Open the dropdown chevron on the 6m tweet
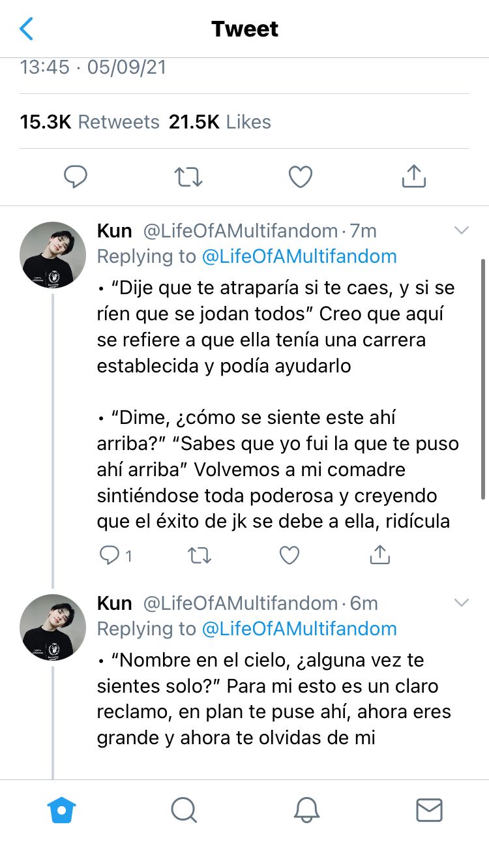Screen dimensions: 489x844 click(x=462, y=603)
